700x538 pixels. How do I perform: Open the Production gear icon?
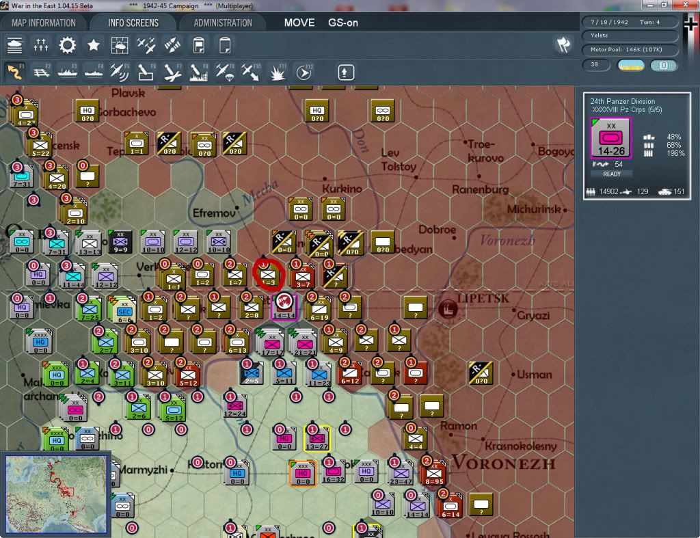click(68, 46)
